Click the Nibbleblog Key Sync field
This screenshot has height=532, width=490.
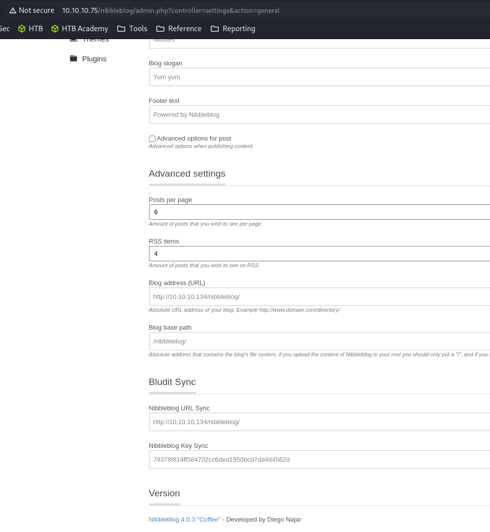pos(319,460)
